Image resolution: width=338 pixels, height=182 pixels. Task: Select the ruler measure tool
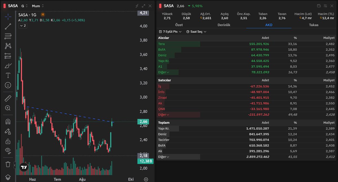8,98
